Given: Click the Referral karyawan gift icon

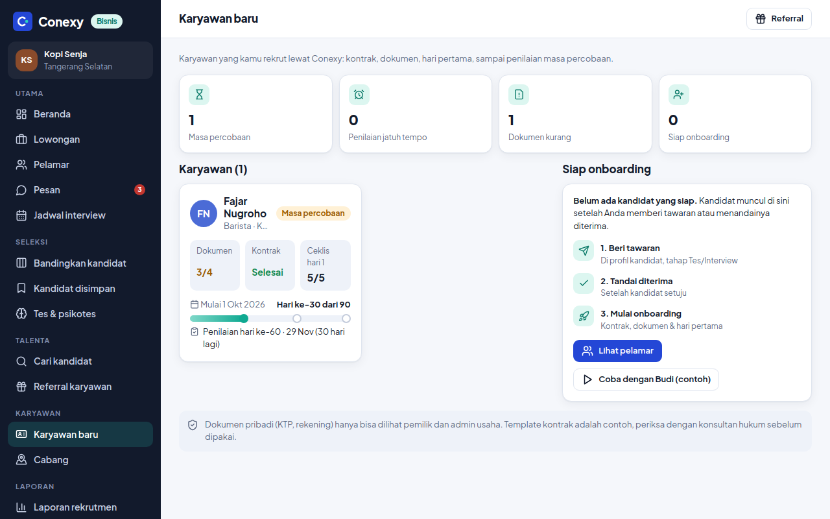Looking at the screenshot, I should coord(21,387).
